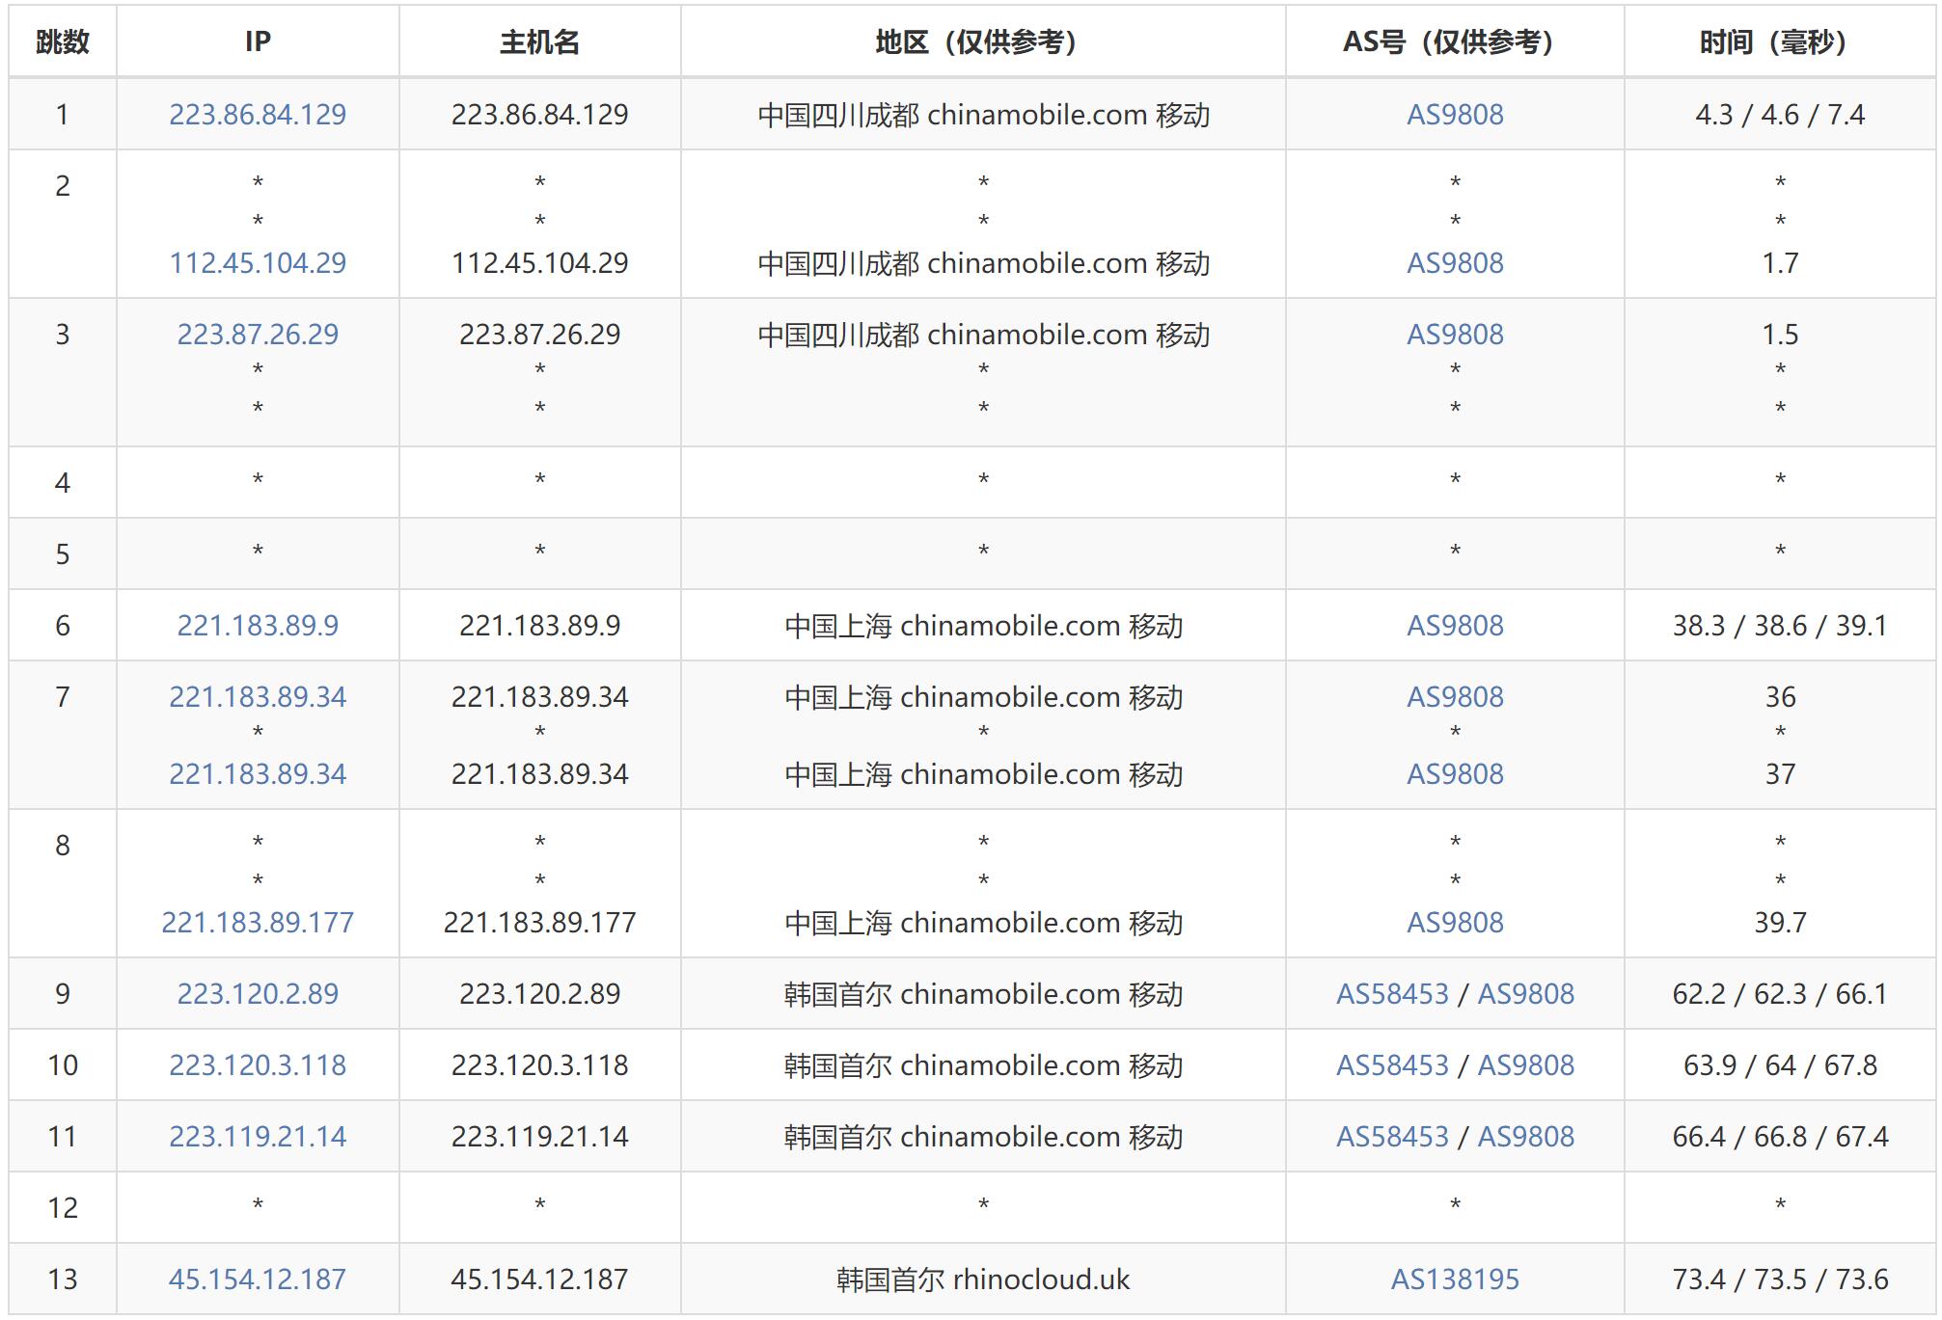Click timing value 39.7 in hop 8
The image size is (1942, 1320).
click(x=1780, y=923)
